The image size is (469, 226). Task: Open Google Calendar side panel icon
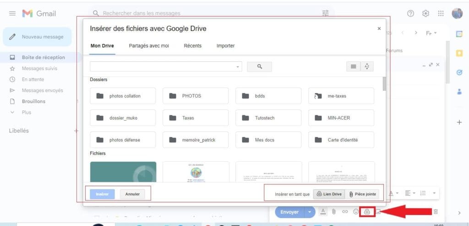tap(459, 34)
